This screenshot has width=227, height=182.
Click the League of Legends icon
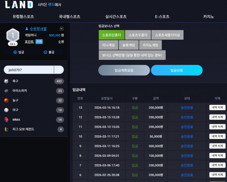click(x=6, y=129)
